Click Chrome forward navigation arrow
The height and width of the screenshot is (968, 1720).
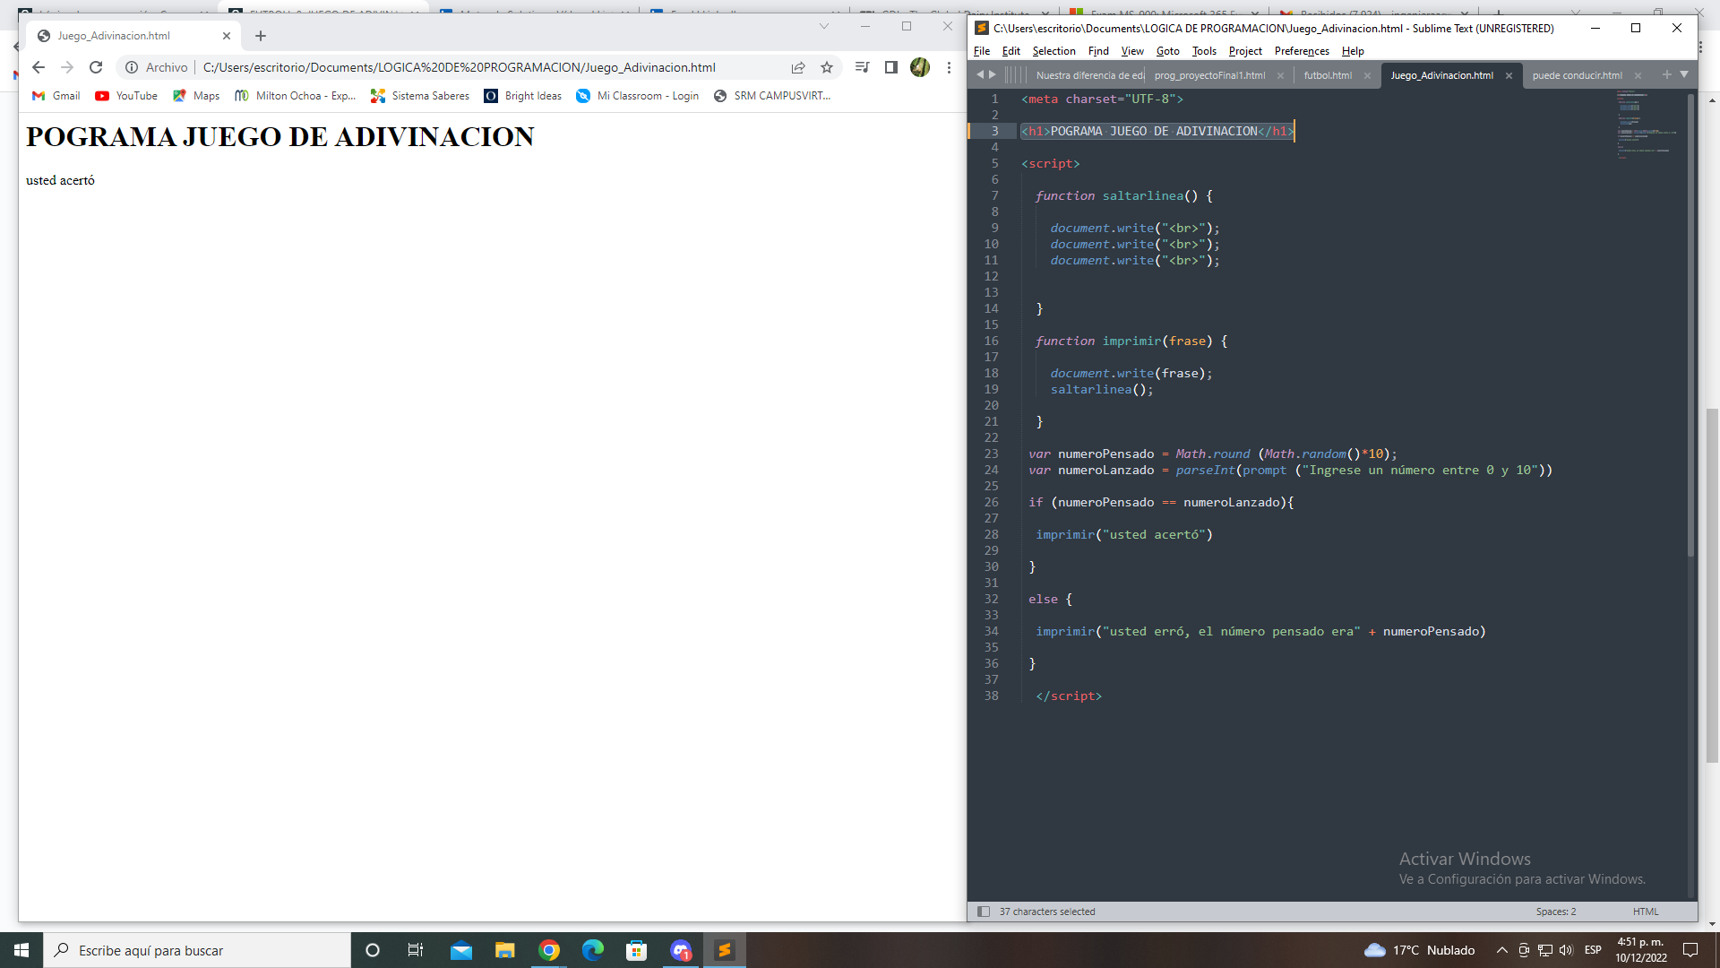[67, 67]
